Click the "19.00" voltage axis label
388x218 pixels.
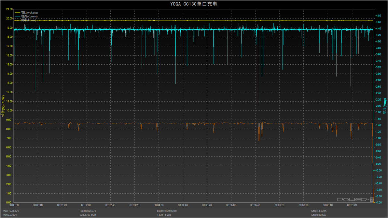pyautogui.click(x=9, y=28)
